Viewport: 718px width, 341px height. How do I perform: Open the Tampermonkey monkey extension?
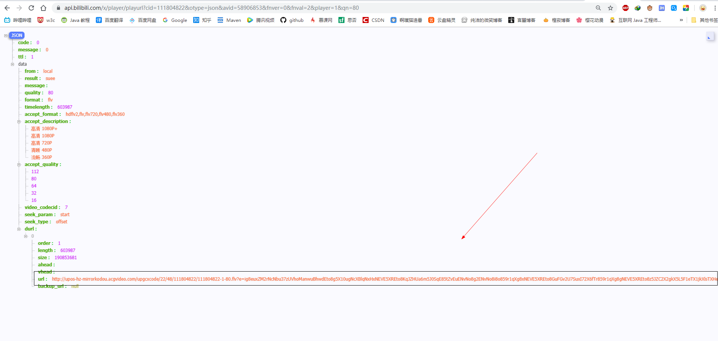650,8
